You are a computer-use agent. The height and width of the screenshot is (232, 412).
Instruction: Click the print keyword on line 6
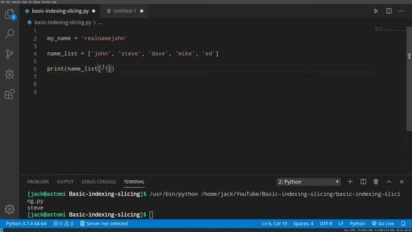[x=55, y=69]
